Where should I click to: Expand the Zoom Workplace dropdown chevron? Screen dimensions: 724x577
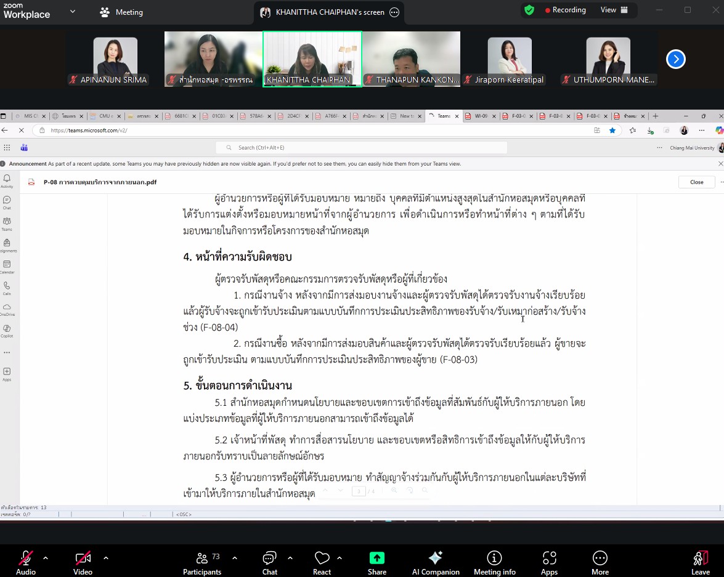tap(73, 11)
